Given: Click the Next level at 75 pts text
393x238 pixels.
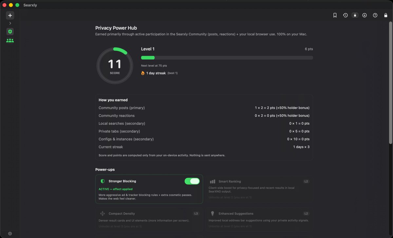Looking at the screenshot, I should point(154,66).
